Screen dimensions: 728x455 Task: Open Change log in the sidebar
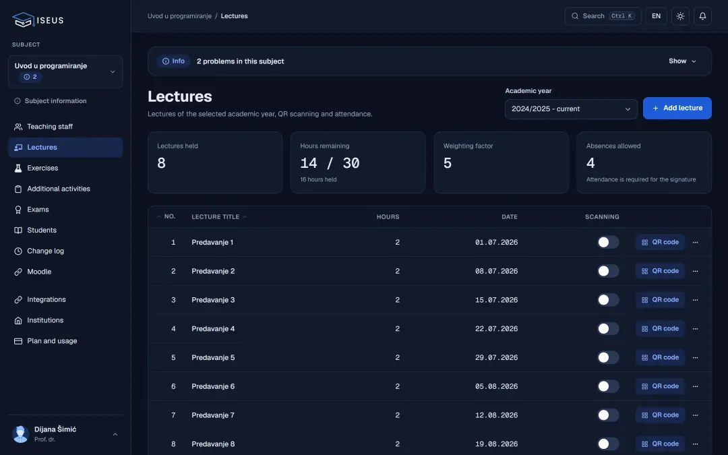tap(65, 251)
